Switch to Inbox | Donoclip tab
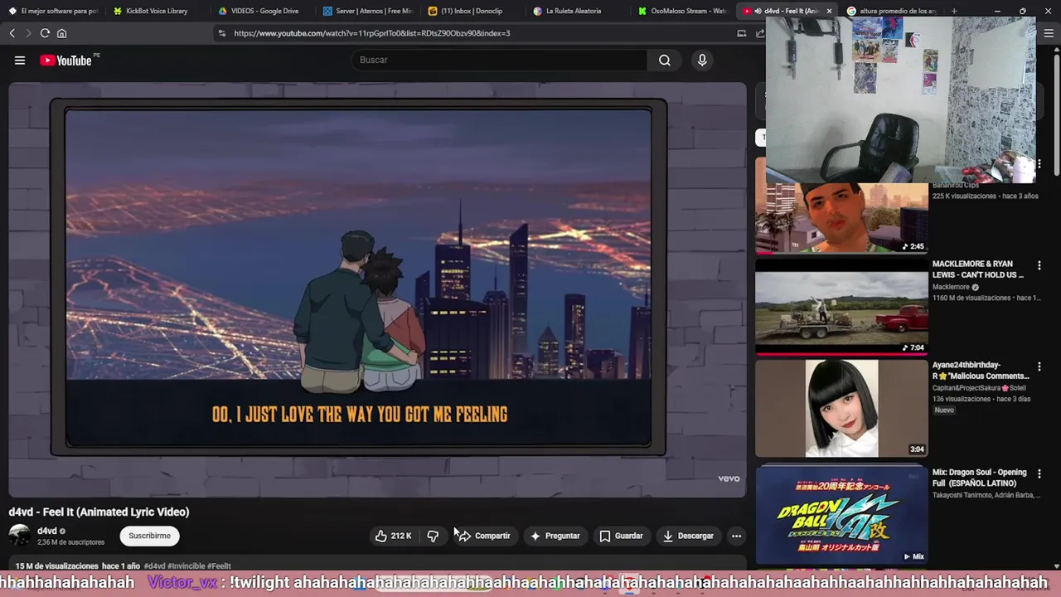This screenshot has height=597, width=1061. pos(472,11)
